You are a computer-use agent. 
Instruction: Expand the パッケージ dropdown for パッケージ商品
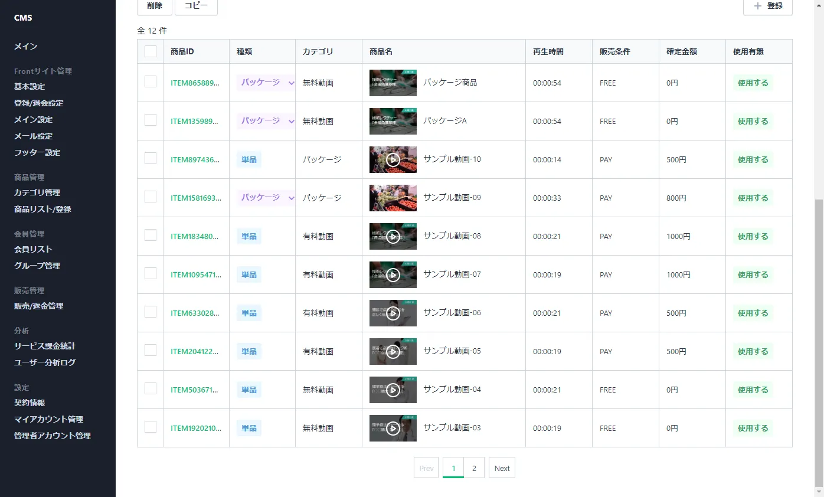coord(290,83)
